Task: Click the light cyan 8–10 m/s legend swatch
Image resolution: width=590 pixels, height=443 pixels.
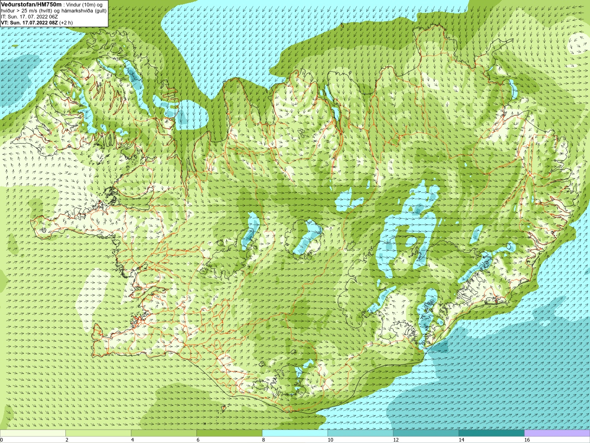Action: click(295, 433)
